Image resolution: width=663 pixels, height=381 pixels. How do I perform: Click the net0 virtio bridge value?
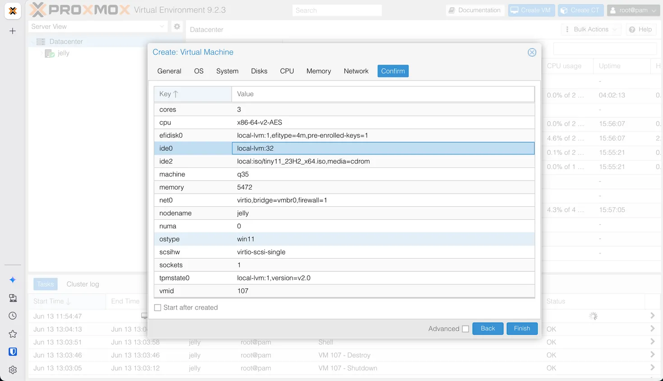tap(282, 200)
